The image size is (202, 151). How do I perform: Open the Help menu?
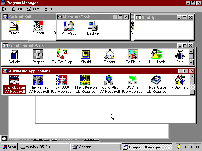click(x=48, y=9)
